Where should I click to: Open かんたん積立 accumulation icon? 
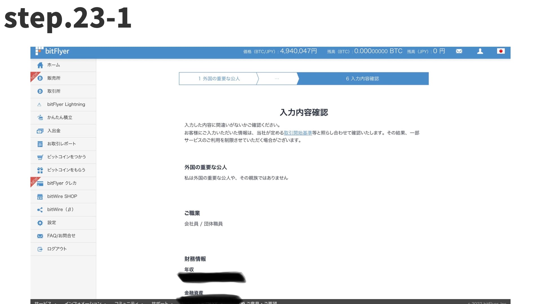coord(40,117)
